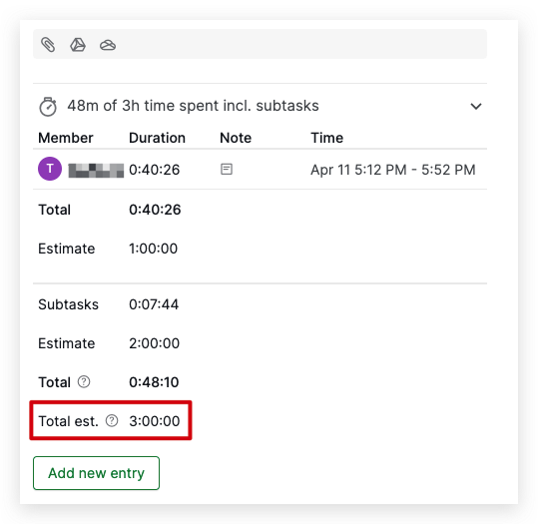Image resolution: width=538 pixels, height=524 pixels.
Task: Click the Time column header
Action: [x=327, y=138]
